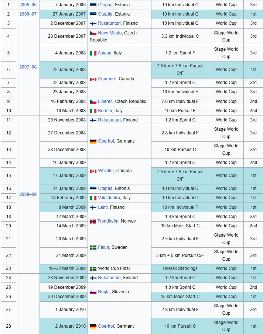This screenshot has height=334, width=263.
Task: Select the highlighted Overall Standings cell
Action: (180, 268)
